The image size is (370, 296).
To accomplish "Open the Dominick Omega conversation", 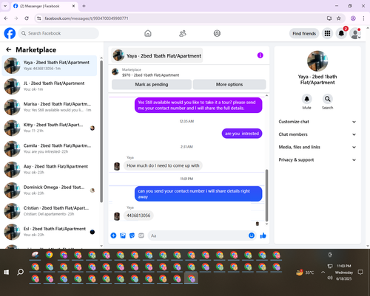I will [x=50, y=190].
